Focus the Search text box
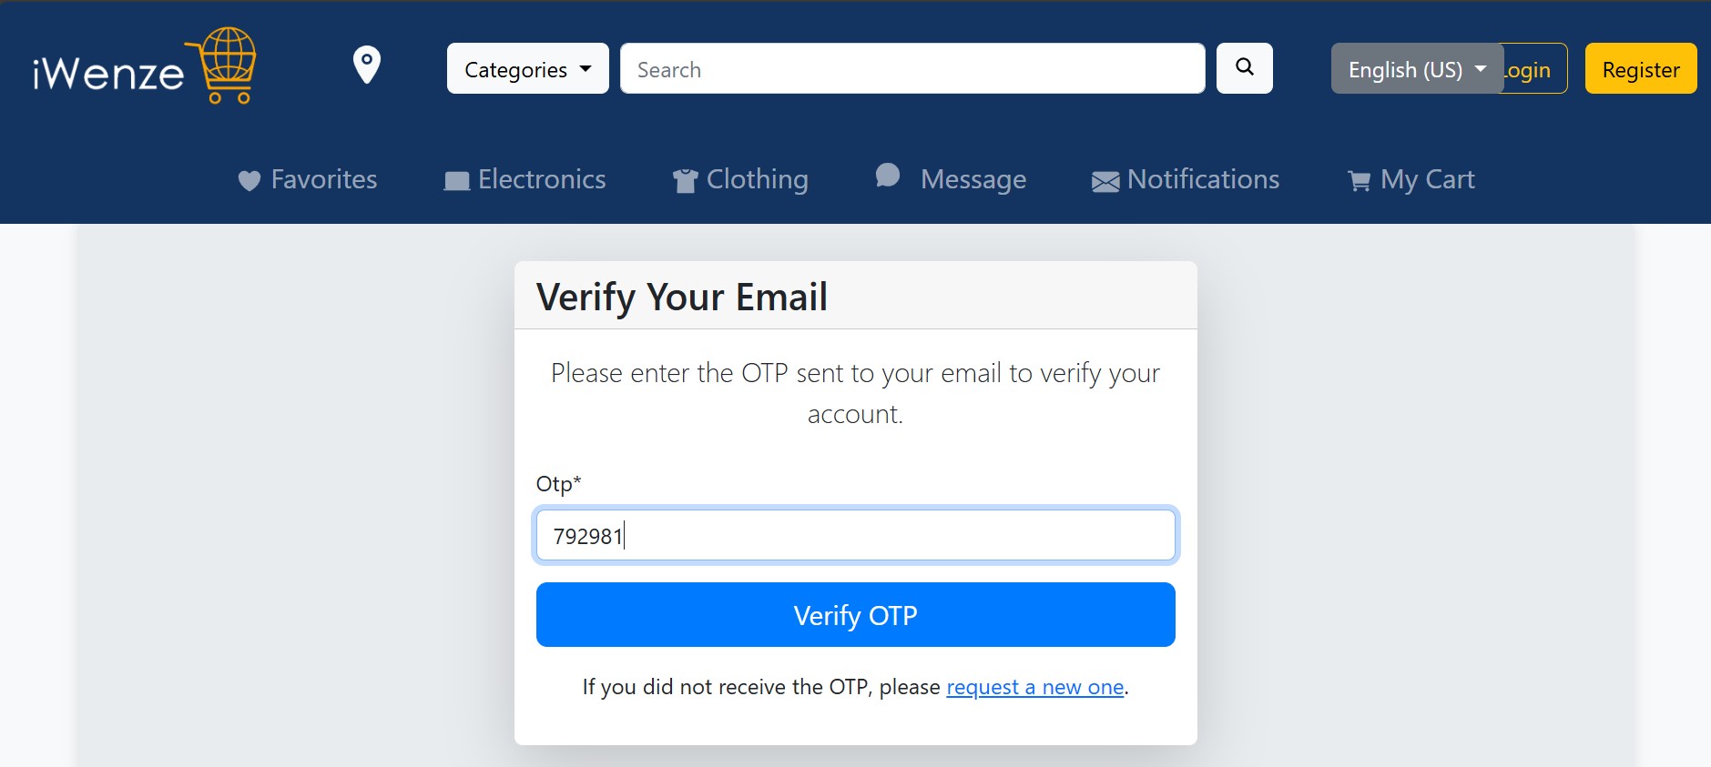The height and width of the screenshot is (767, 1711). [x=912, y=68]
